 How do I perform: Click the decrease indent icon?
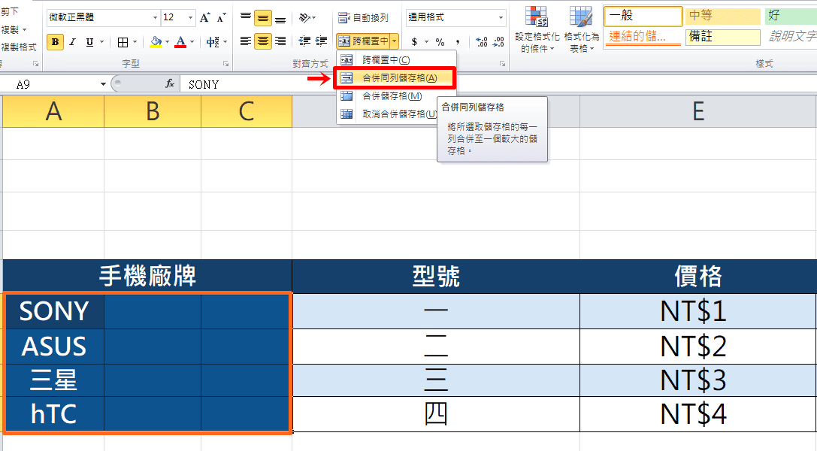(304, 41)
